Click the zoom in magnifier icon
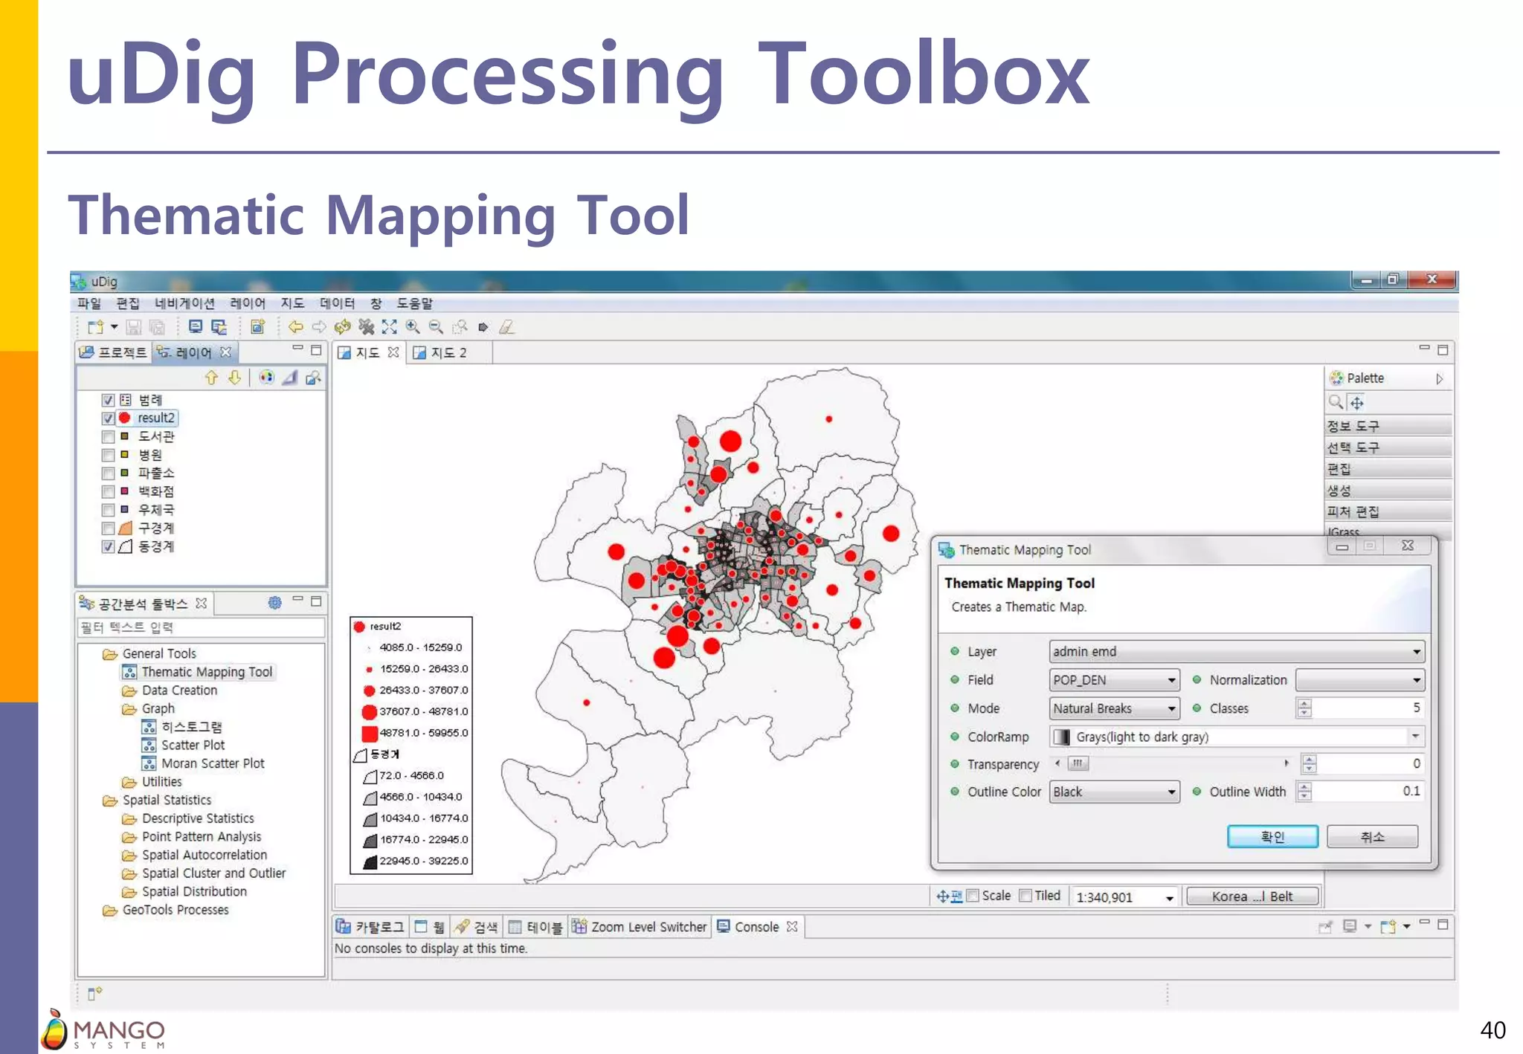Image resolution: width=1523 pixels, height=1054 pixels. (x=413, y=327)
